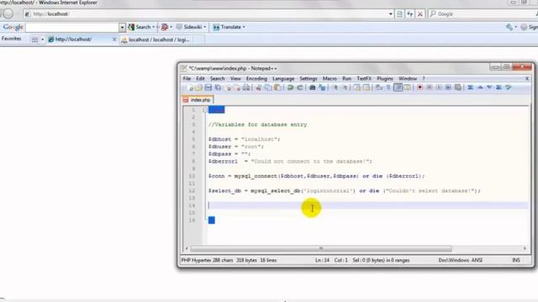
Task: Open the Macro menu
Action: click(330, 78)
